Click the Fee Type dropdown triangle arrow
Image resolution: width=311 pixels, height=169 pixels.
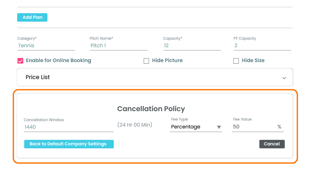(x=219, y=127)
